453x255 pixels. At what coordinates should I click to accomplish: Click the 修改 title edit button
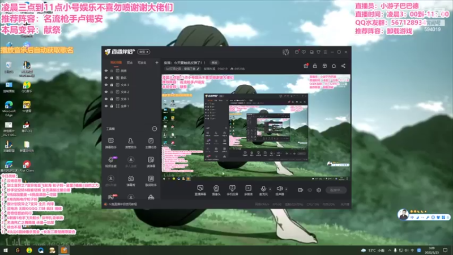tap(215, 62)
